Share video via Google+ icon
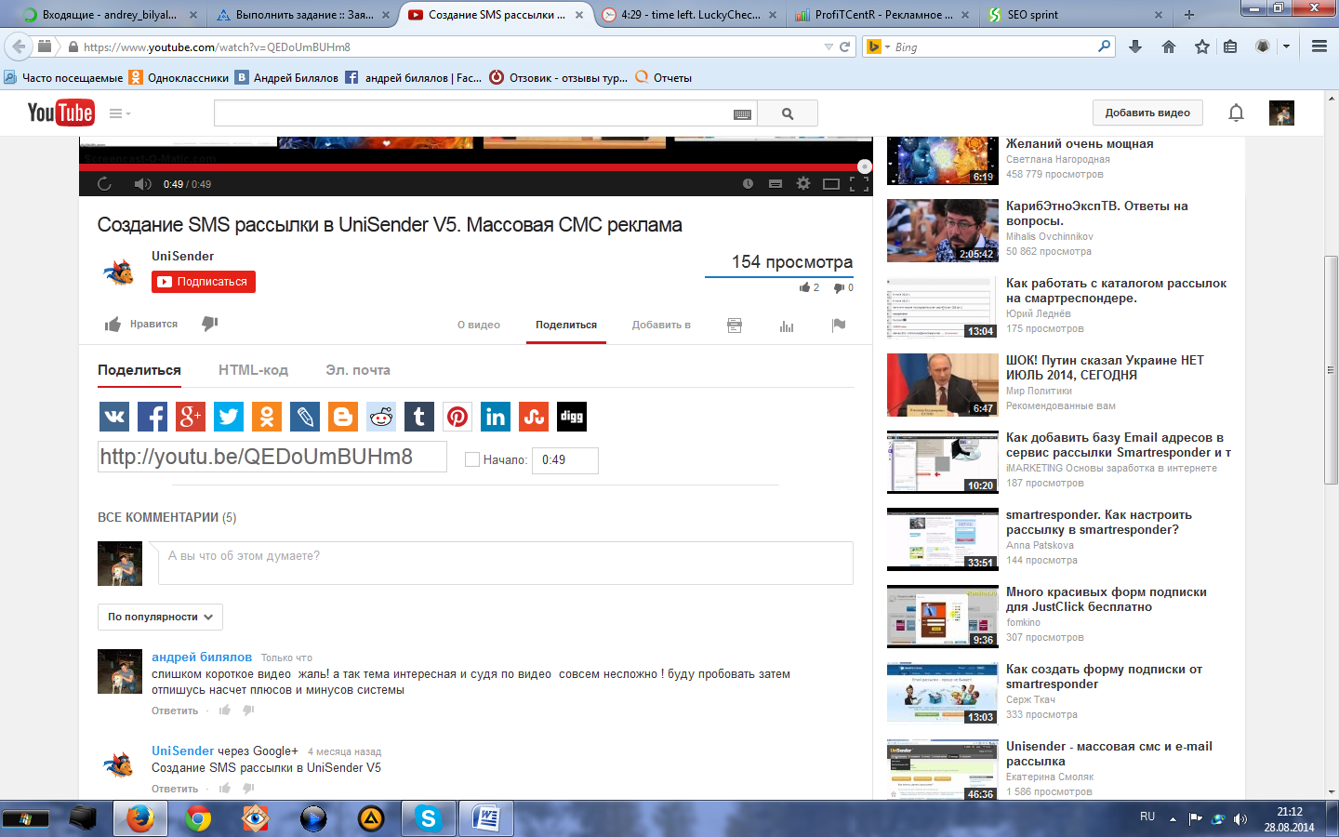Image resolution: width=1339 pixels, height=837 pixels. pyautogui.click(x=191, y=417)
